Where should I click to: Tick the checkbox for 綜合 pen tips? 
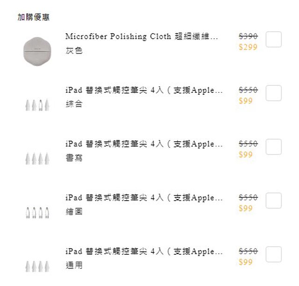273,93
